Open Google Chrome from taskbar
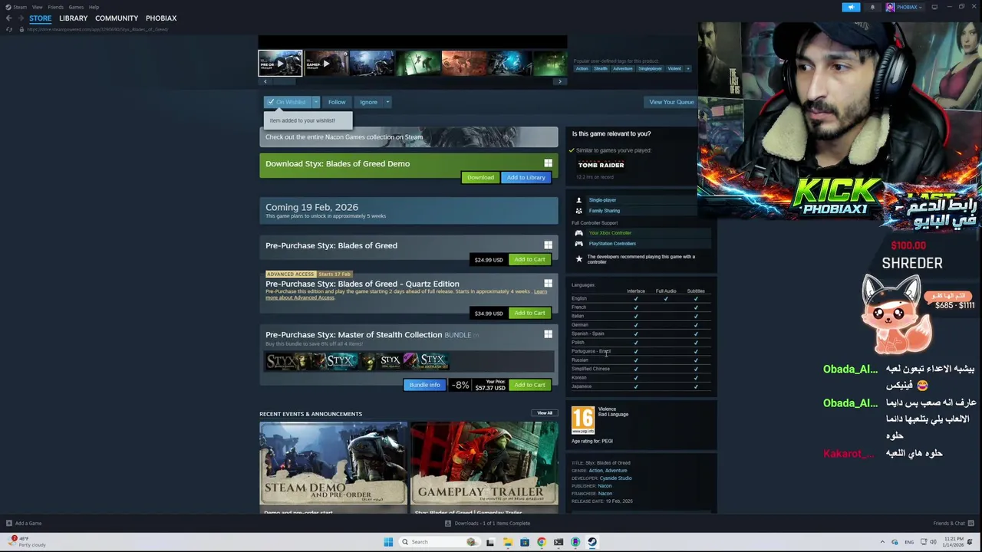The width and height of the screenshot is (982, 552). [542, 542]
